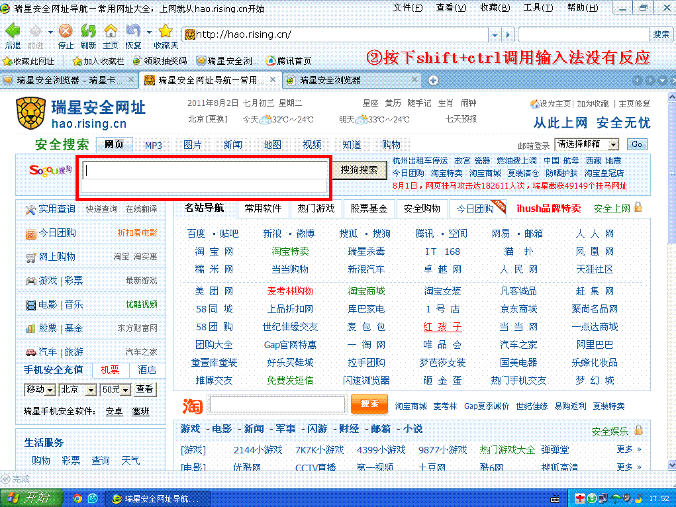Switch to the 图片 search tab
Screen dimensions: 676x507
point(192,146)
